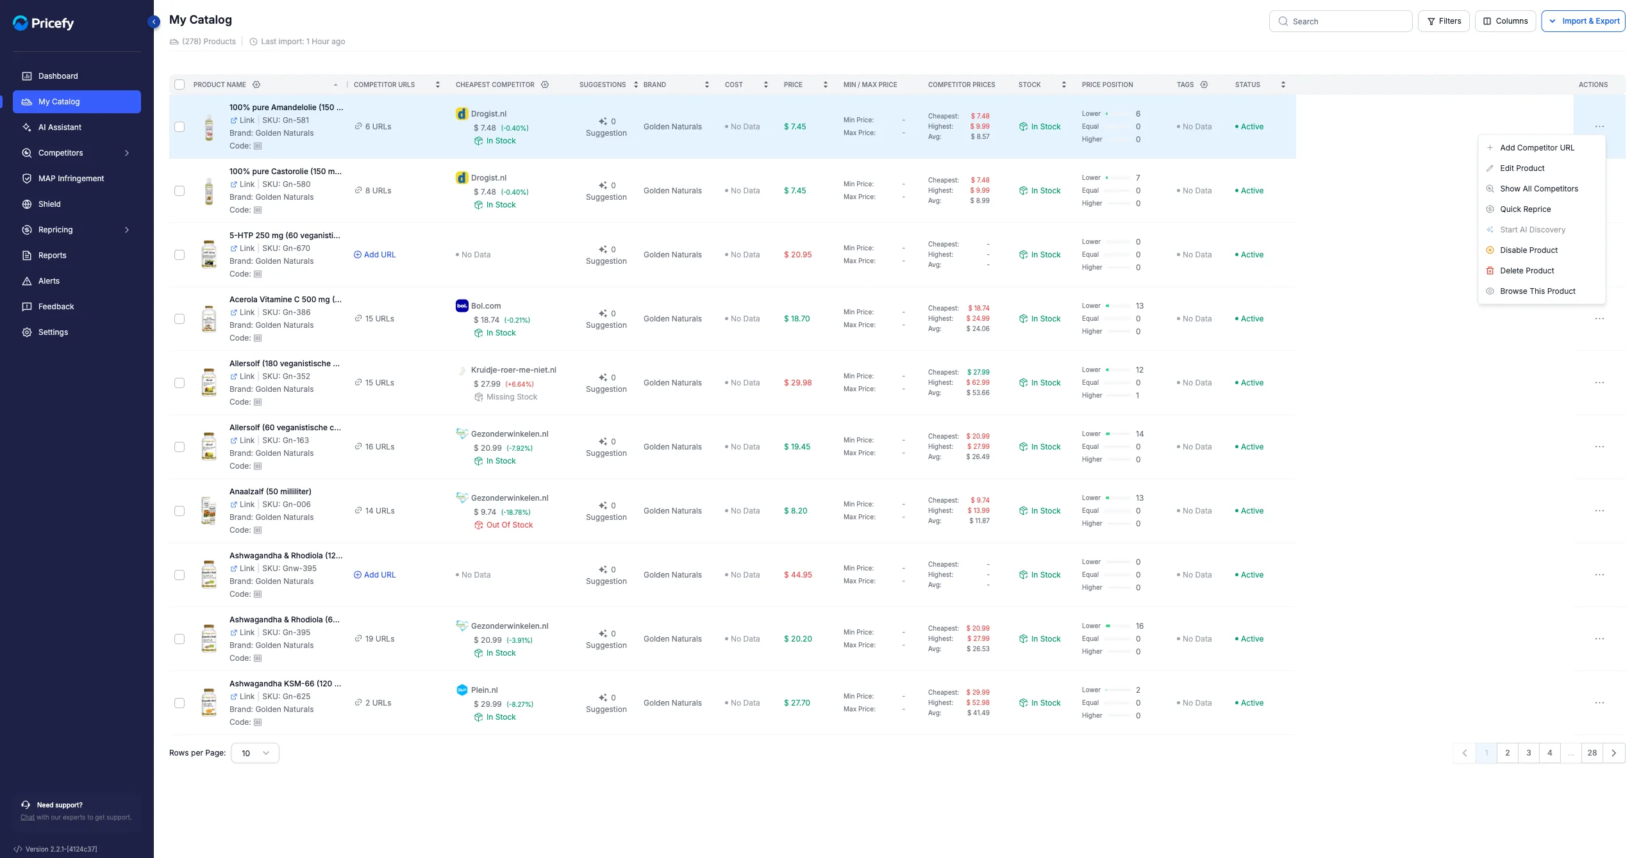The height and width of the screenshot is (858, 1641).
Task: Open product Link for SKU Gn-386
Action: [242, 312]
